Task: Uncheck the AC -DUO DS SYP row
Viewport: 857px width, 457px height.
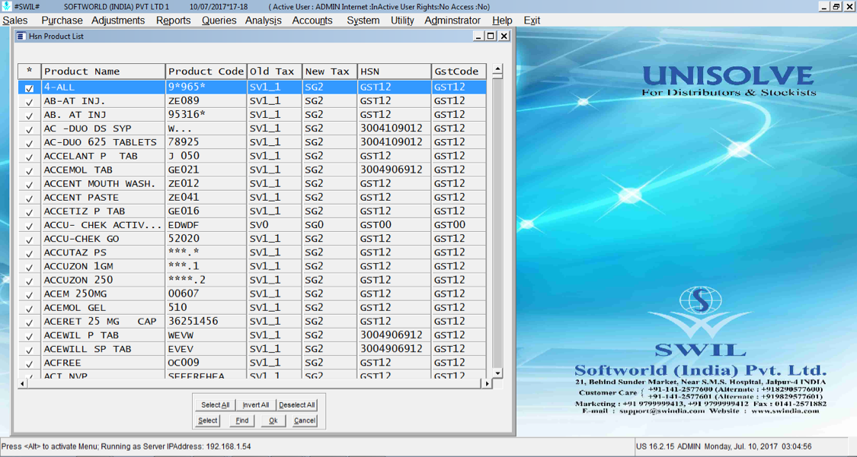Action: tap(30, 129)
